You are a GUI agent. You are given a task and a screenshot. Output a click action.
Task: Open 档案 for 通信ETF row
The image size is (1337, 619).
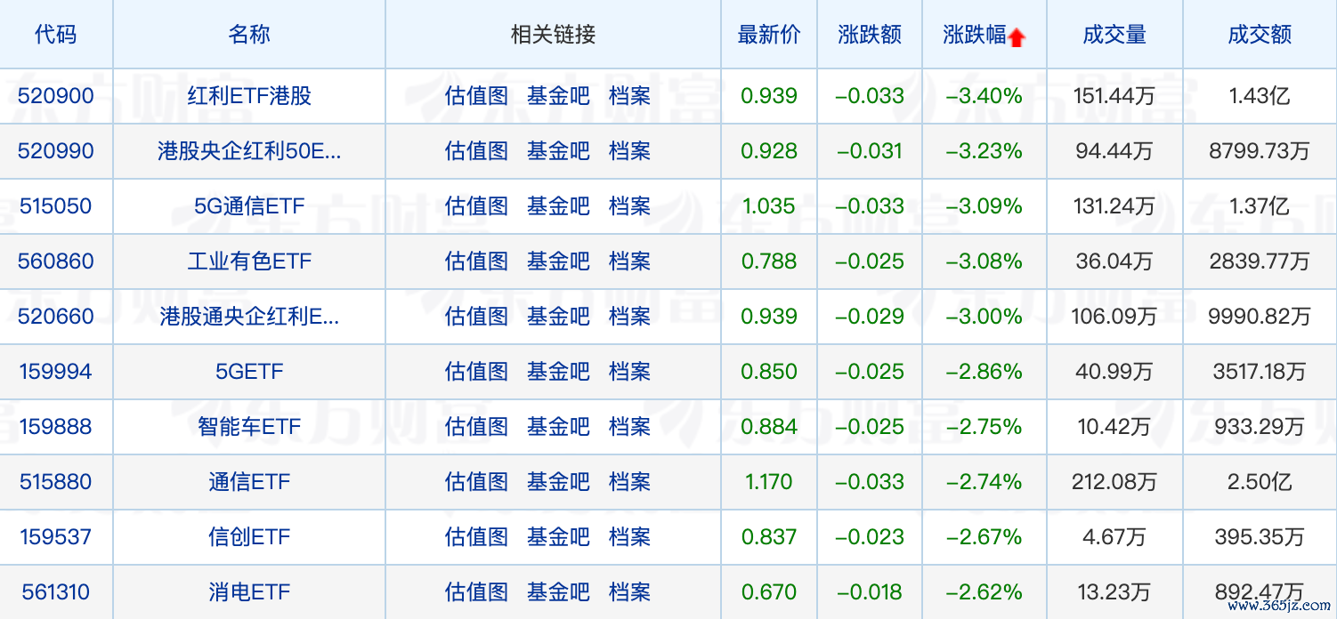coord(630,482)
